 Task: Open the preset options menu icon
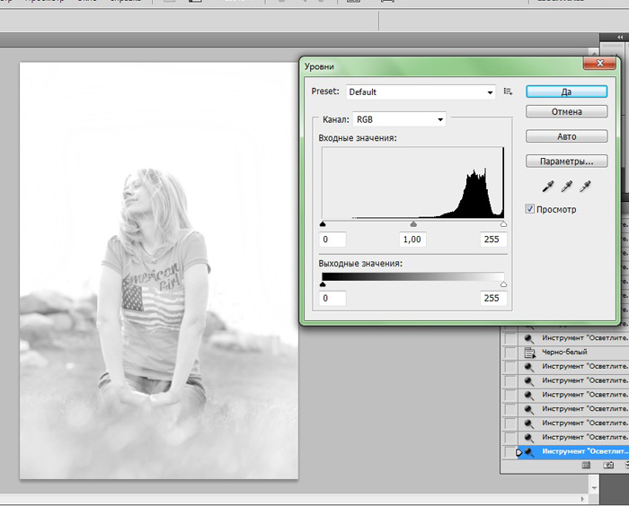pyautogui.click(x=508, y=92)
